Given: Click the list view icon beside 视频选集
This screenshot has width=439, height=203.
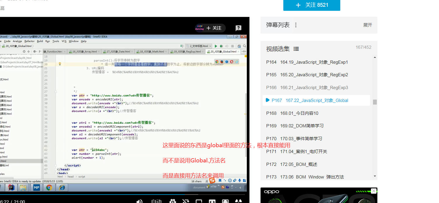Looking at the screenshot, I should point(296,49).
